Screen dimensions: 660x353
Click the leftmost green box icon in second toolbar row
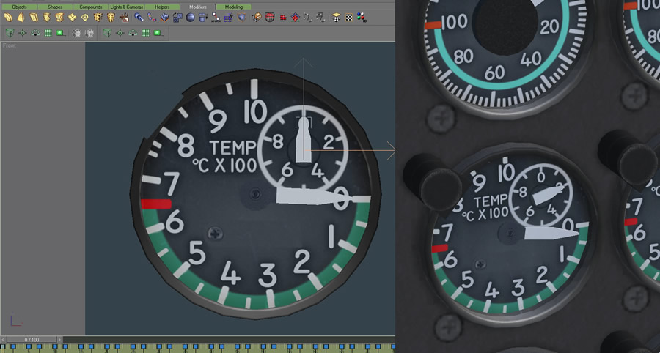[x=8, y=33]
